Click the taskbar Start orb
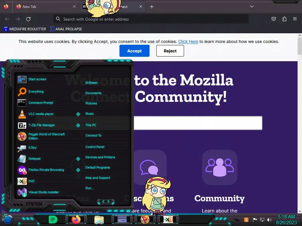The height and width of the screenshot is (226, 302). 8,220
